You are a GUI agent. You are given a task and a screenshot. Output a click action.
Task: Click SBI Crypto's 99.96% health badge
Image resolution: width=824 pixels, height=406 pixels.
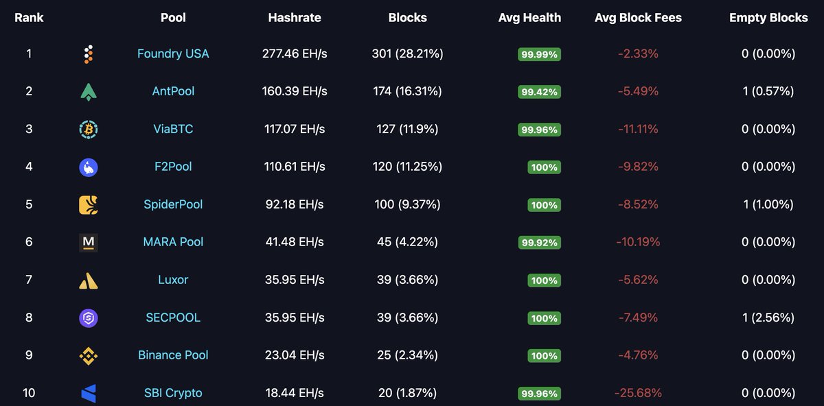pos(539,394)
